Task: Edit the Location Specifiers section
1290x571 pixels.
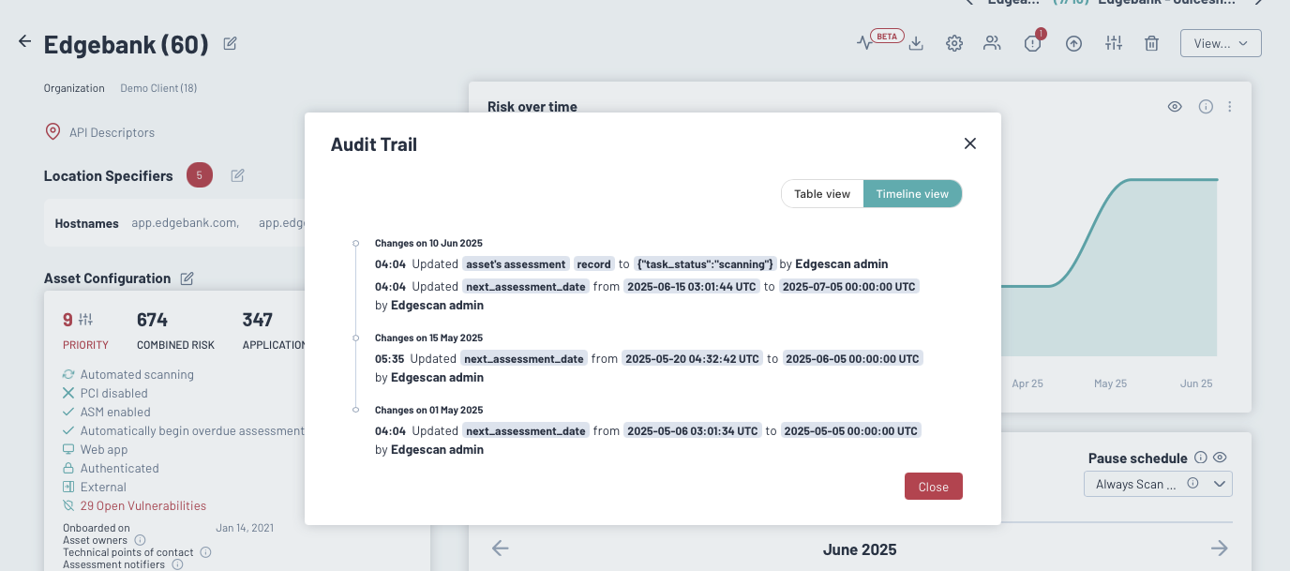Action: [238, 175]
